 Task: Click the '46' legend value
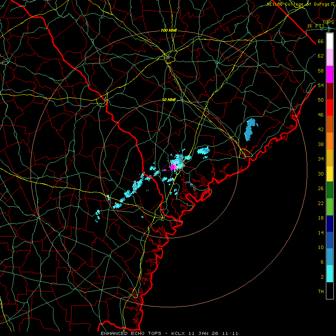pyautogui.click(x=321, y=115)
